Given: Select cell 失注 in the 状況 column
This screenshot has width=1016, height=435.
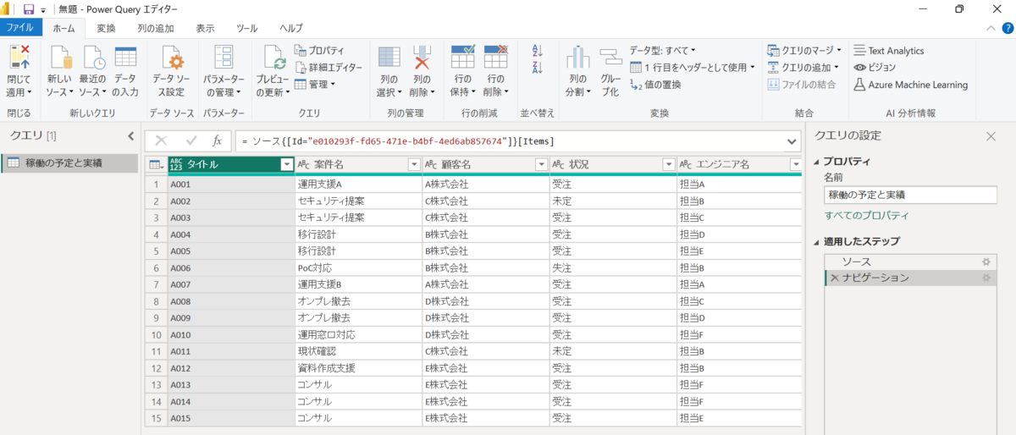Looking at the screenshot, I should point(613,267).
